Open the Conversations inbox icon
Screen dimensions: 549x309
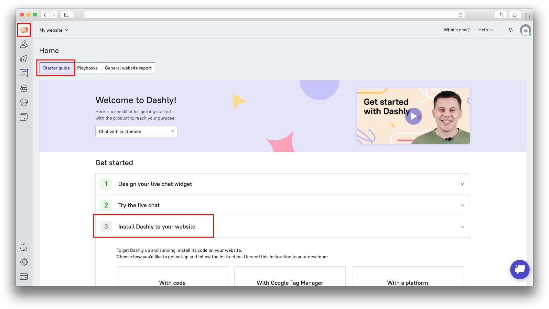[x=24, y=73]
